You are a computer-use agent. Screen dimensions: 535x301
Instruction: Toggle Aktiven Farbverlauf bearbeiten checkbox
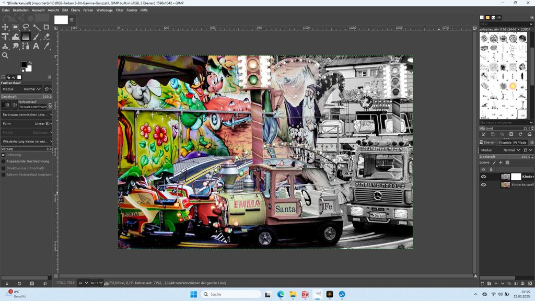(4, 175)
